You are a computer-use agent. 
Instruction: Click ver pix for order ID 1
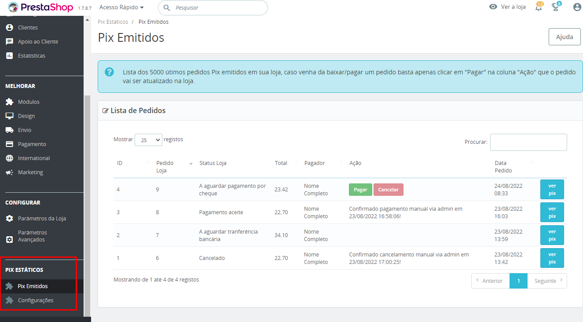coord(552,258)
